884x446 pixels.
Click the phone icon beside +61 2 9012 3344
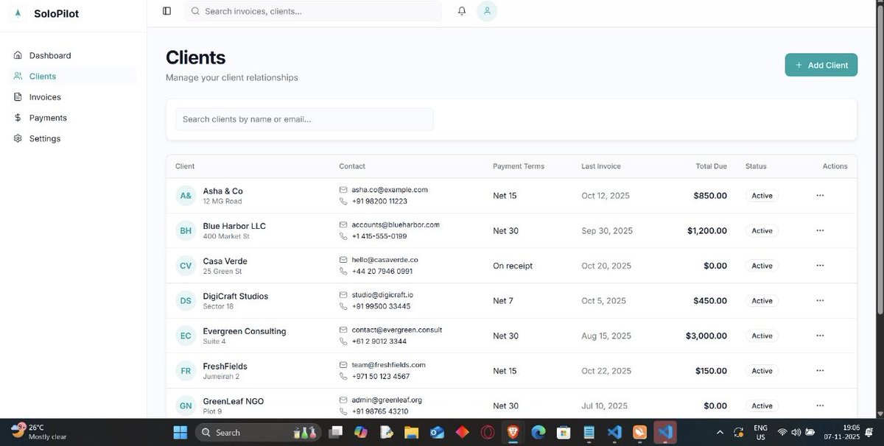point(343,341)
